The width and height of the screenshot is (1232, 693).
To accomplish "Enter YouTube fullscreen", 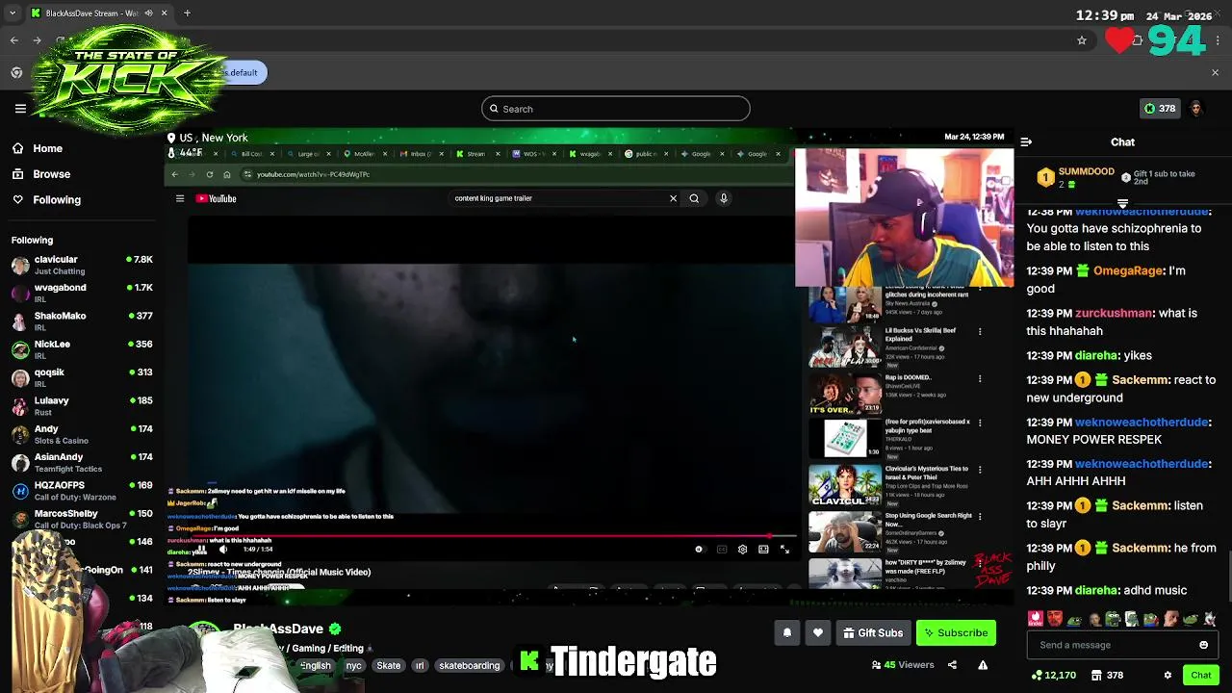I will 784,550.
